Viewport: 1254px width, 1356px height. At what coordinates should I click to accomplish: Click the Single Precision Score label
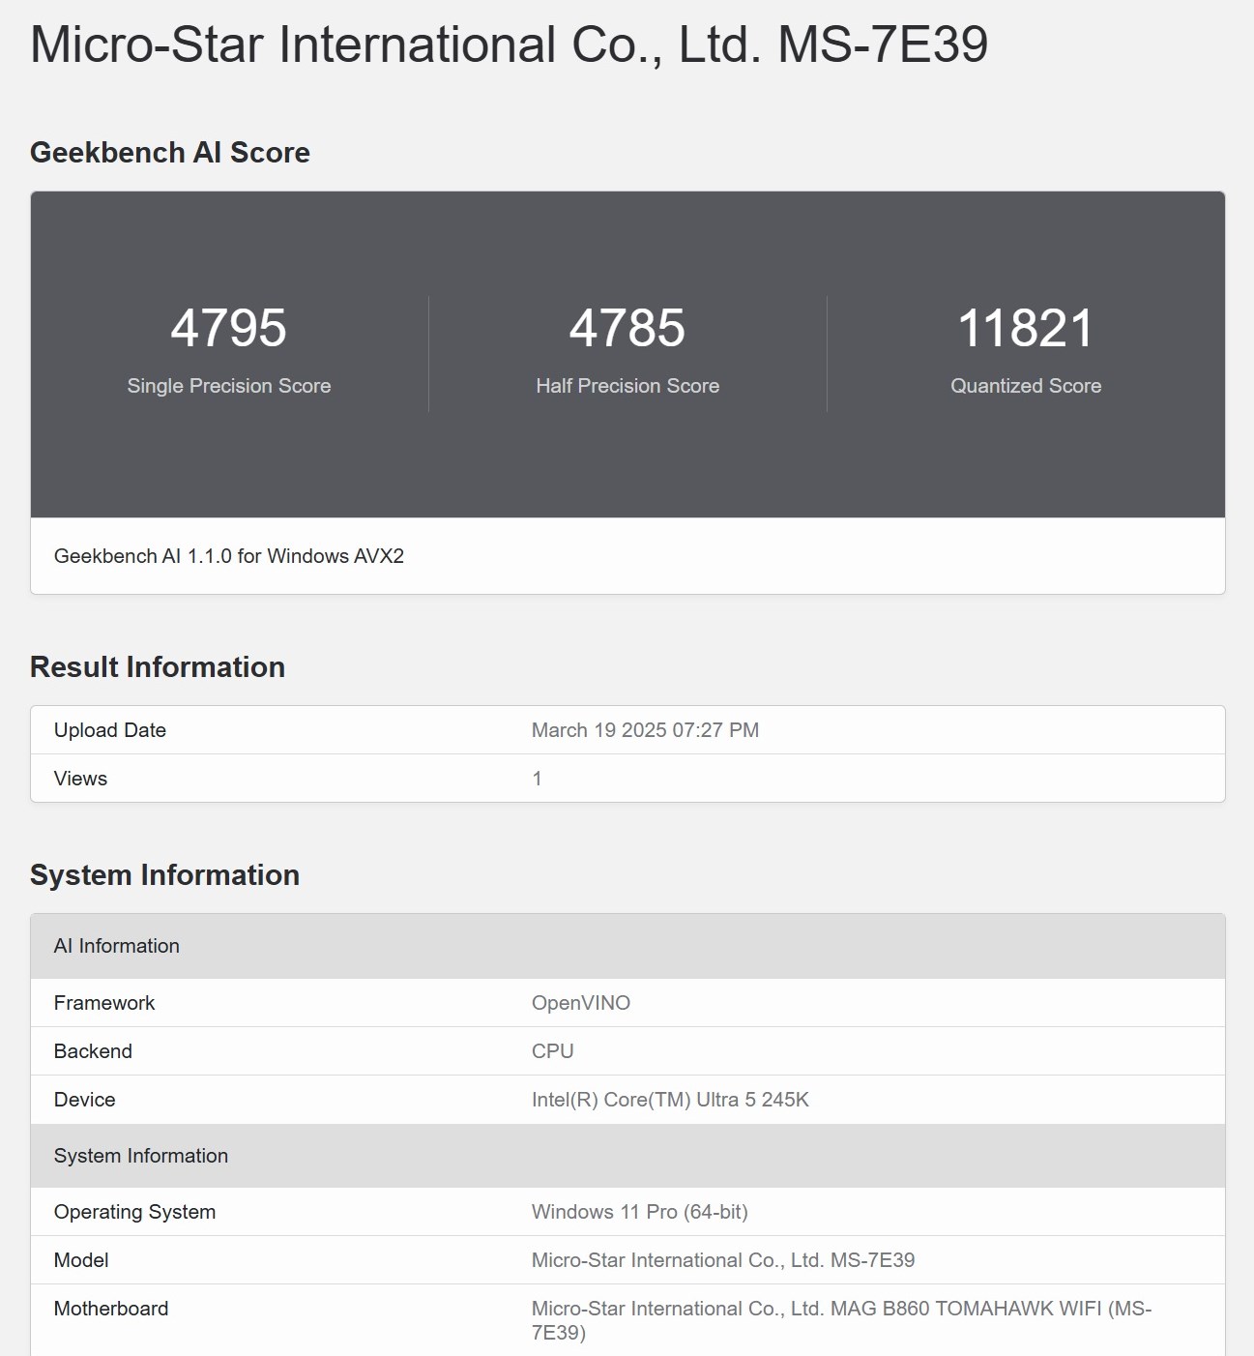229,386
